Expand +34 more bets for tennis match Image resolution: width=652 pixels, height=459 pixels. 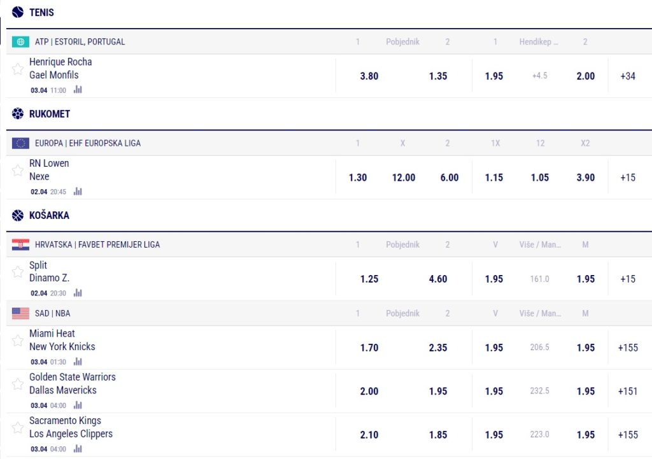pyautogui.click(x=628, y=76)
